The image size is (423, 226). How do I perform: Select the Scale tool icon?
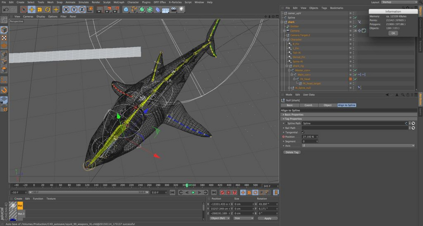coord(39,10)
